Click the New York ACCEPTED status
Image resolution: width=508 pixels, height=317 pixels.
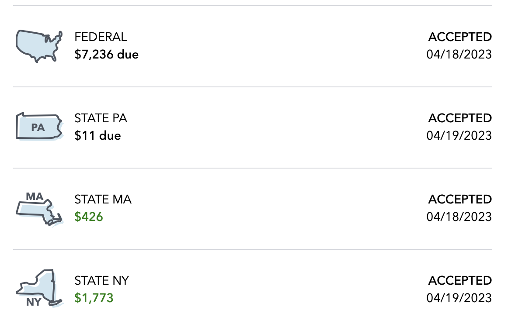(460, 280)
